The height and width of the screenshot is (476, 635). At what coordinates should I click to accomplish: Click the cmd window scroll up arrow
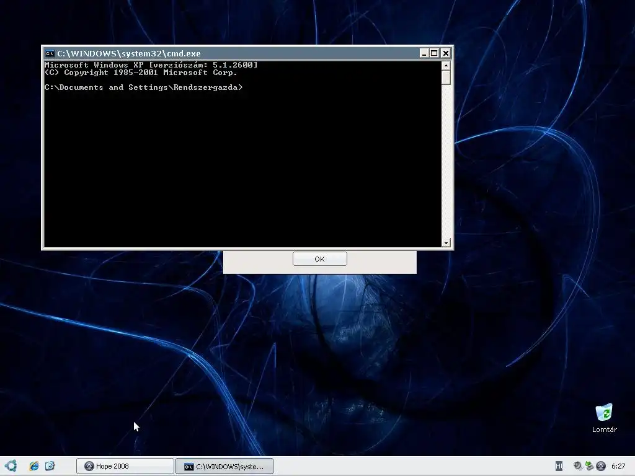pyautogui.click(x=446, y=65)
